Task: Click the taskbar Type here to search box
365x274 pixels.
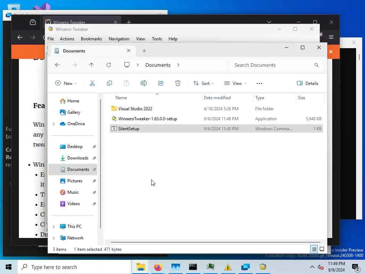Action: (74, 267)
